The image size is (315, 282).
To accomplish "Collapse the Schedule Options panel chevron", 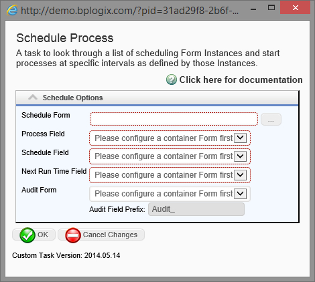I will (x=33, y=98).
